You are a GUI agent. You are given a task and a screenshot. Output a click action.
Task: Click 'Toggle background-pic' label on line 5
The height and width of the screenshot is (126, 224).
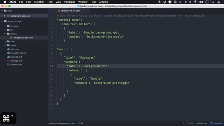pyautogui.click(x=101, y=33)
